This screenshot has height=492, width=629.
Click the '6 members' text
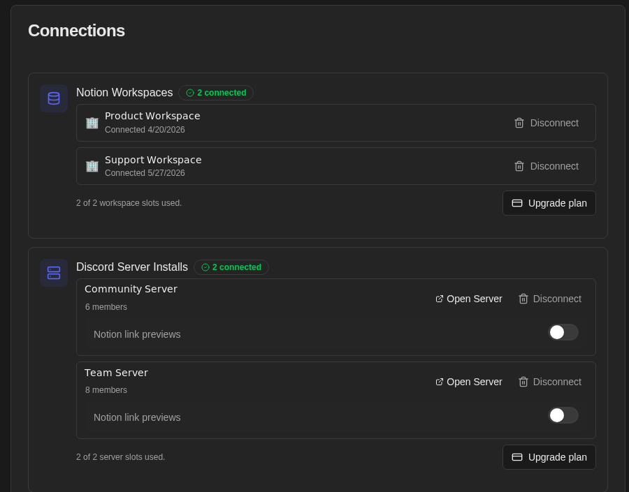[x=106, y=307]
